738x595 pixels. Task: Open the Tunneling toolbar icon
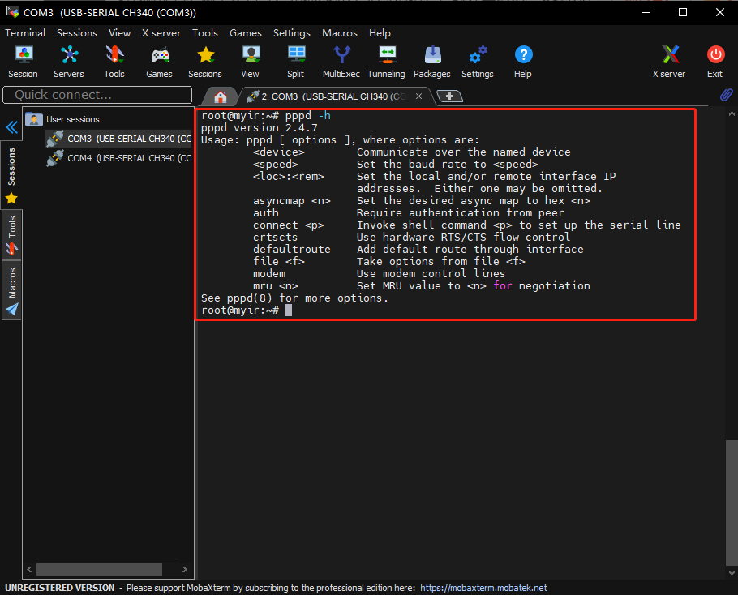386,62
